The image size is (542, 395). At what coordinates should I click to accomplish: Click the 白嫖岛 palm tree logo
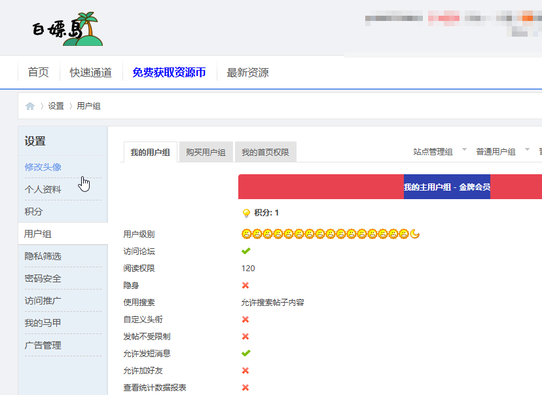coord(68,29)
